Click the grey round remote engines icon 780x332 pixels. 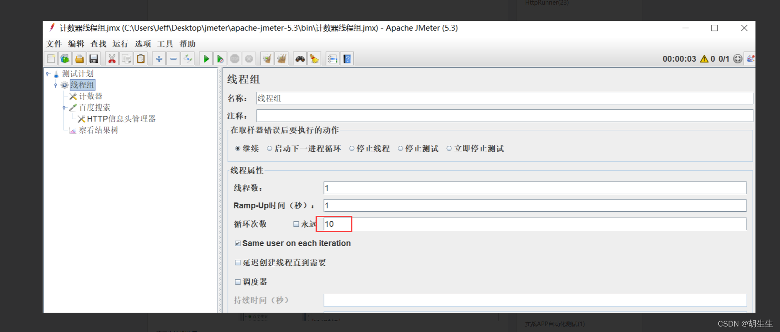pyautogui.click(x=738, y=59)
